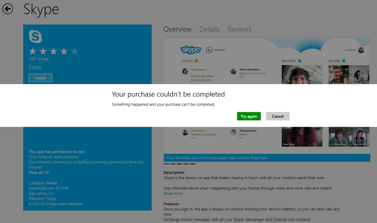
Task: Click Edwin Smith's avatar
Action: tap(185, 132)
